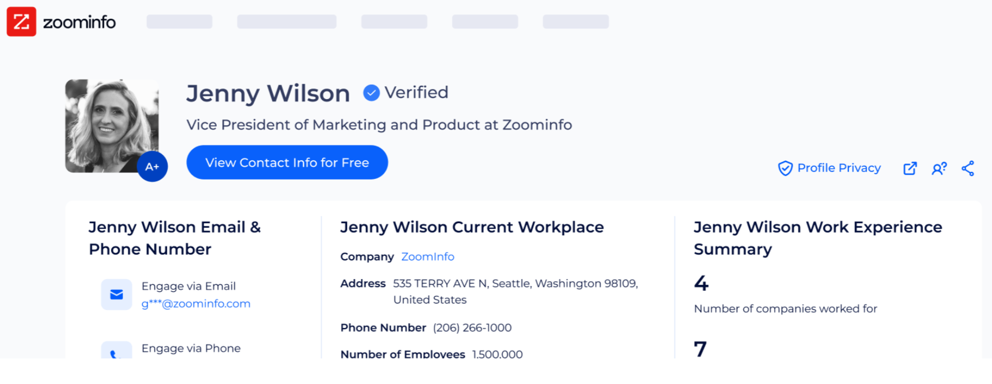992x384 pixels.
Task: Open the share icon
Action: (x=968, y=168)
